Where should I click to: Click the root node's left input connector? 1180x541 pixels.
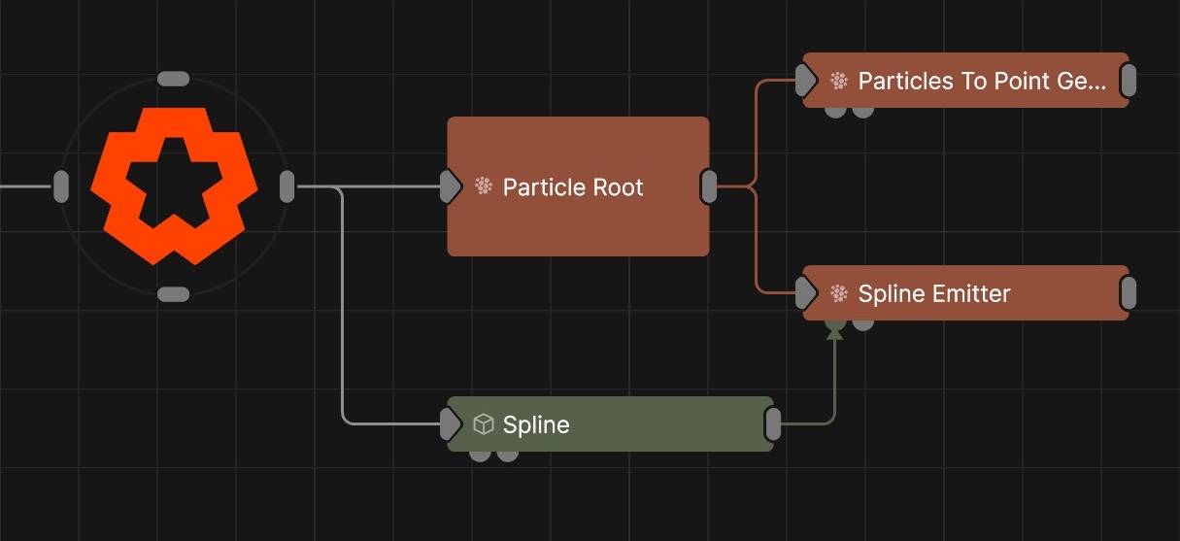pyautogui.click(x=60, y=186)
